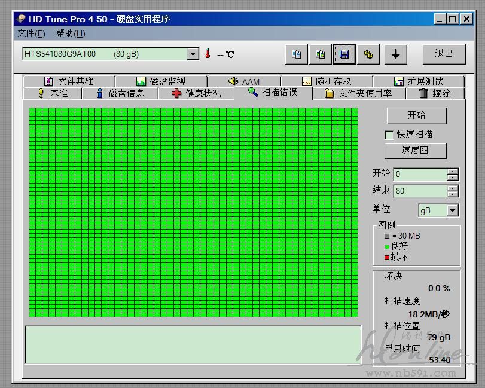This screenshot has width=485, height=388.
Task: Click the down arrow minimize-to-tray icon
Action: (x=395, y=54)
